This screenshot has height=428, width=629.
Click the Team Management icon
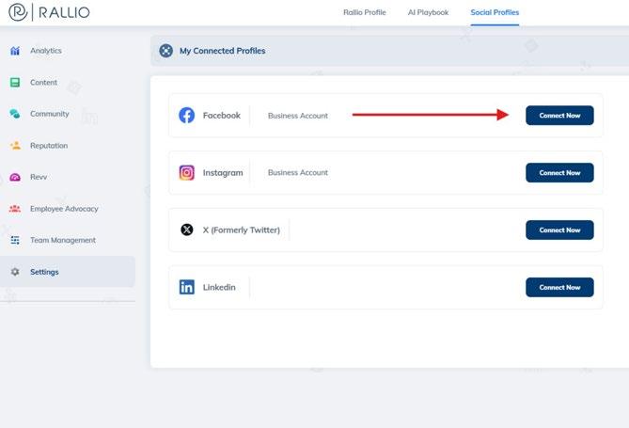[x=15, y=240]
